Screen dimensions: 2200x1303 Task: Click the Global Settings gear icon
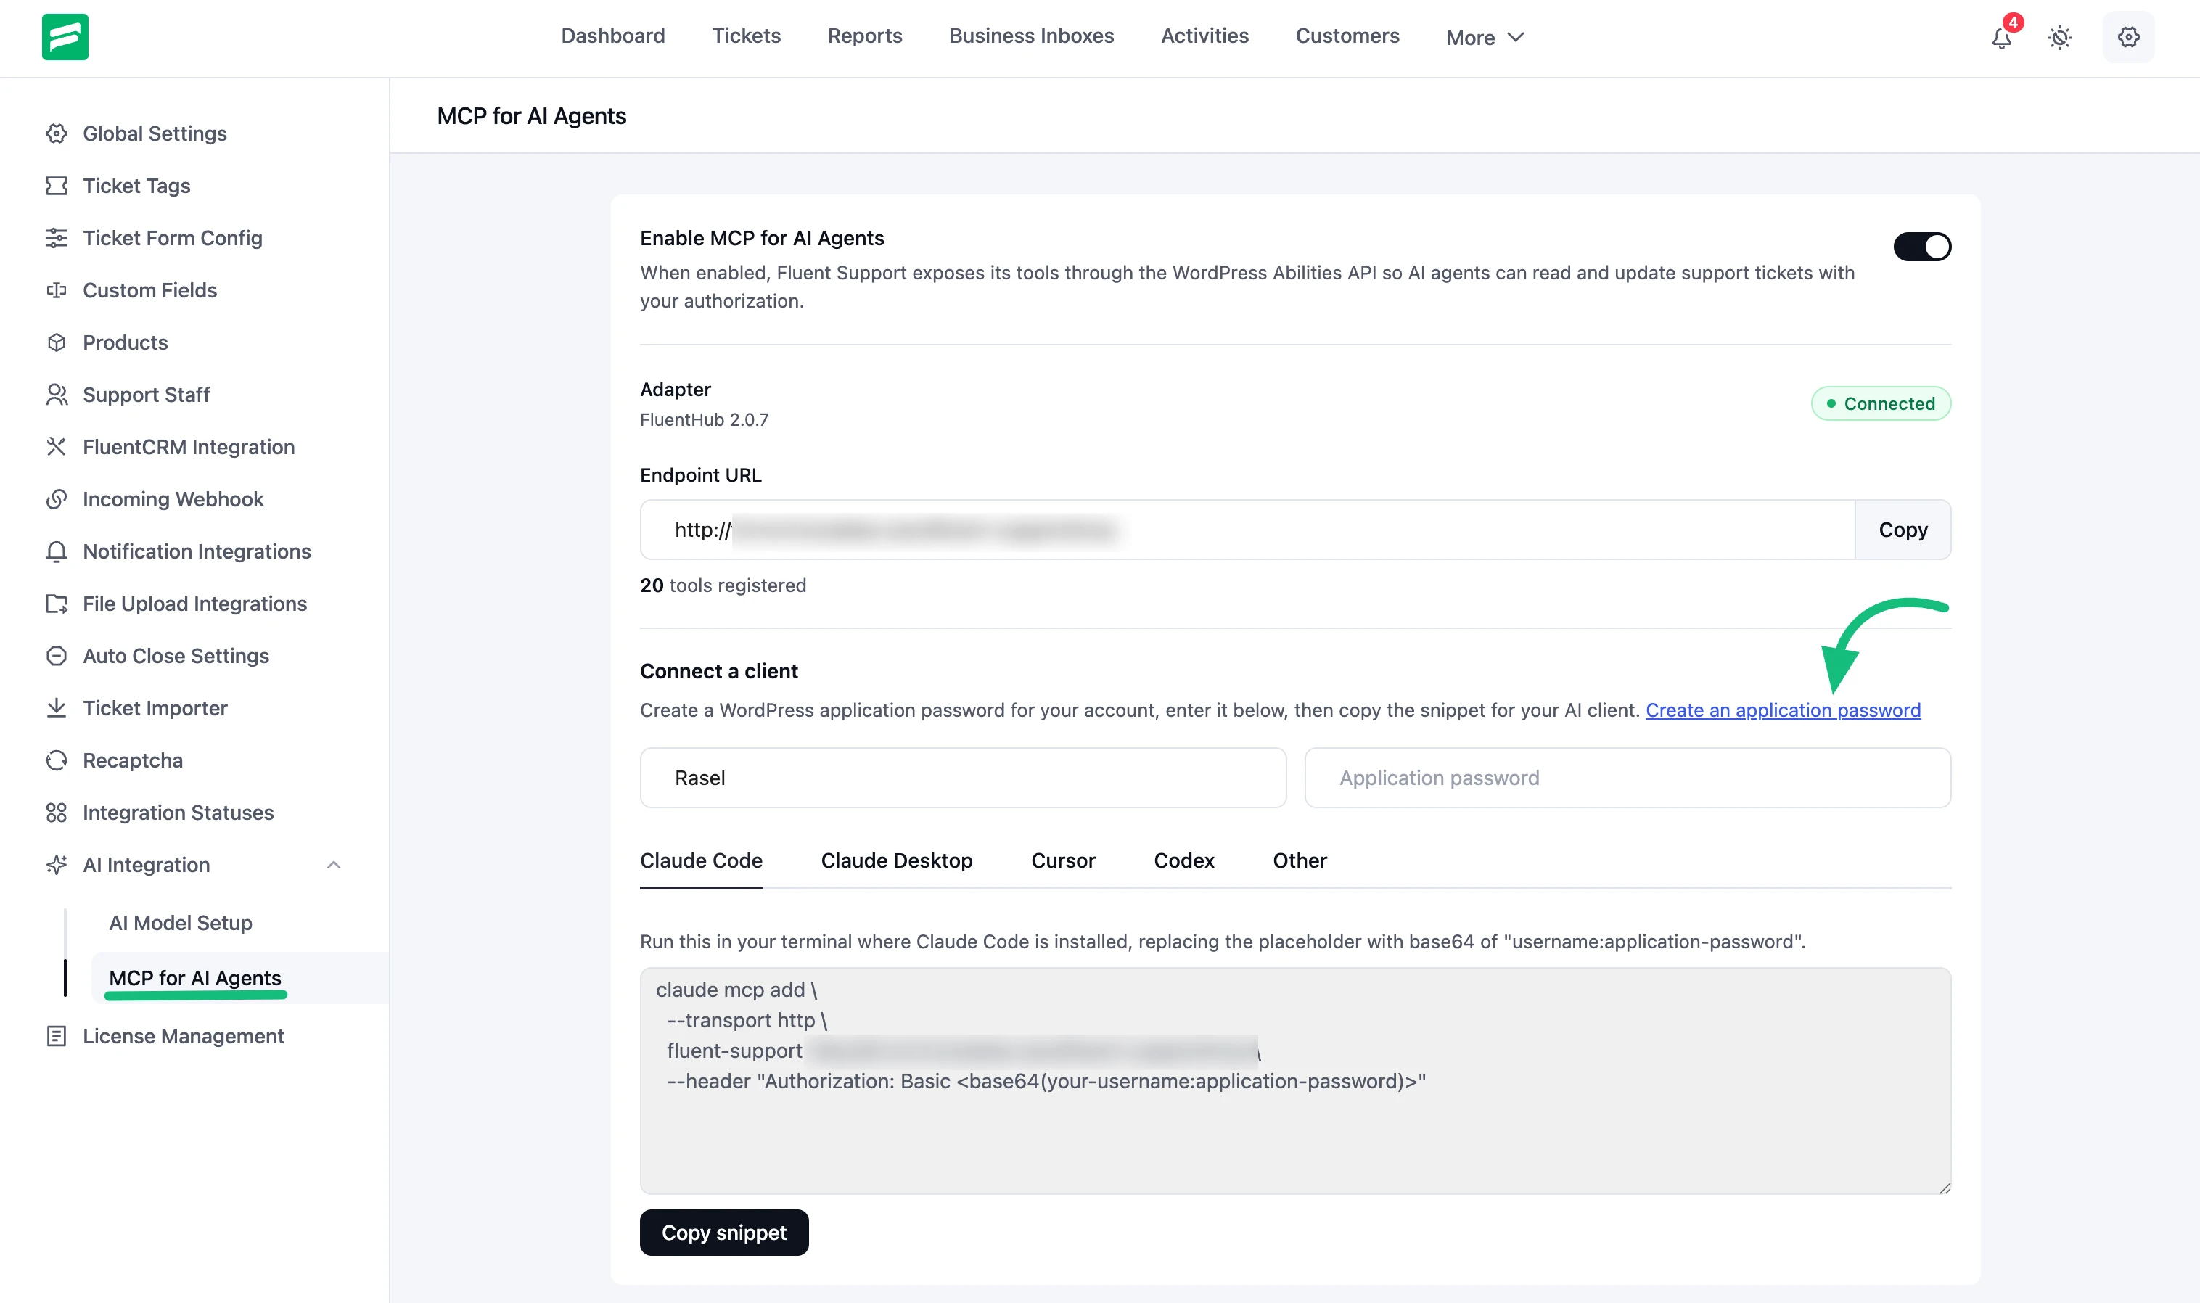click(56, 133)
